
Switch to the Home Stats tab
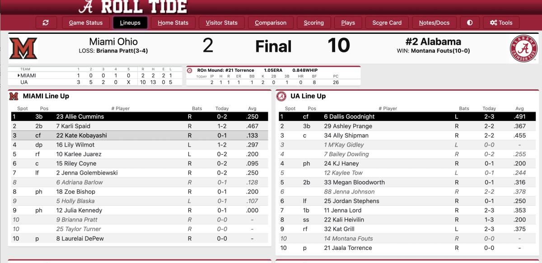pos(173,23)
